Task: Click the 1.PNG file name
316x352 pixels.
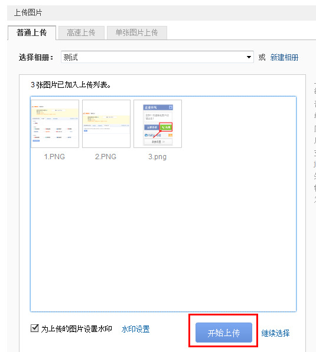Action: [54, 156]
